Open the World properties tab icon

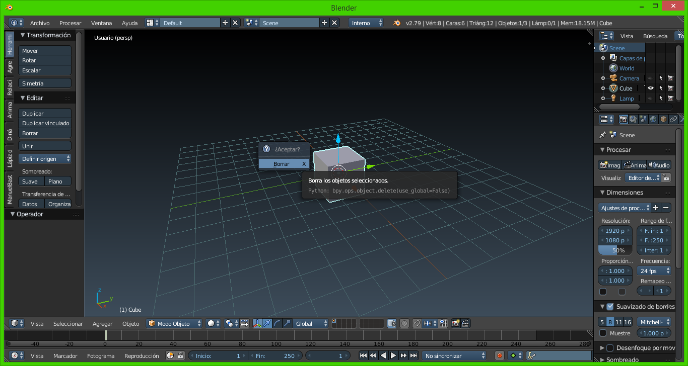654,120
